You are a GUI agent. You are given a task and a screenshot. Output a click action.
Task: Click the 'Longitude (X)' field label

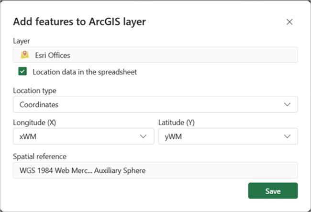pos(34,123)
